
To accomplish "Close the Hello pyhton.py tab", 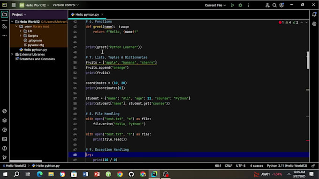I will 102,14.
